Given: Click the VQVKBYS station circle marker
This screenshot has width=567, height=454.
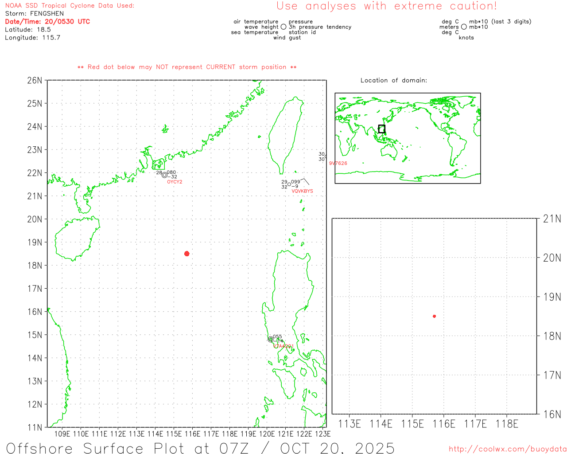Looking at the screenshot, I should (289, 184).
